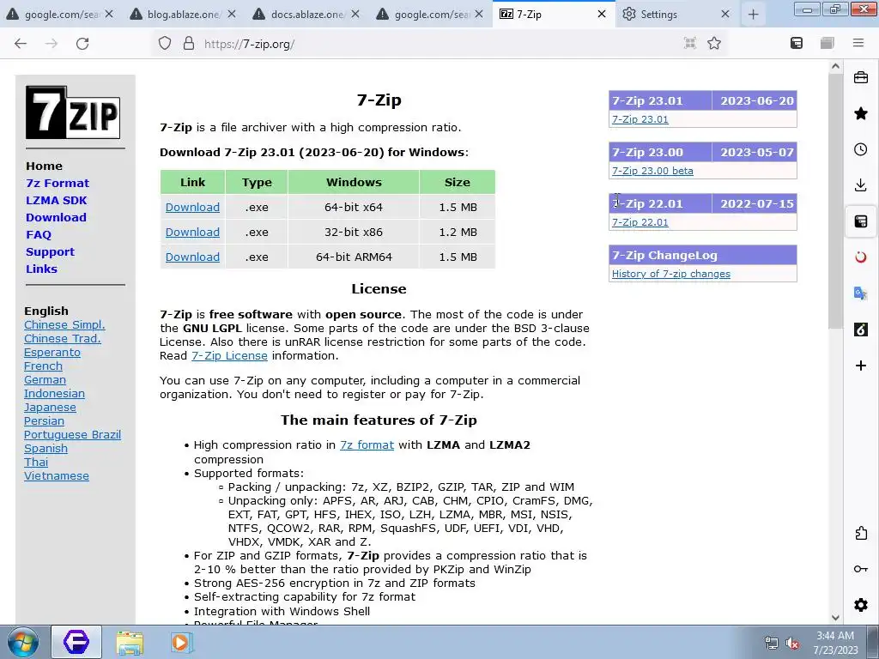
Task: Open the browser hamburger menu
Action: point(858,43)
